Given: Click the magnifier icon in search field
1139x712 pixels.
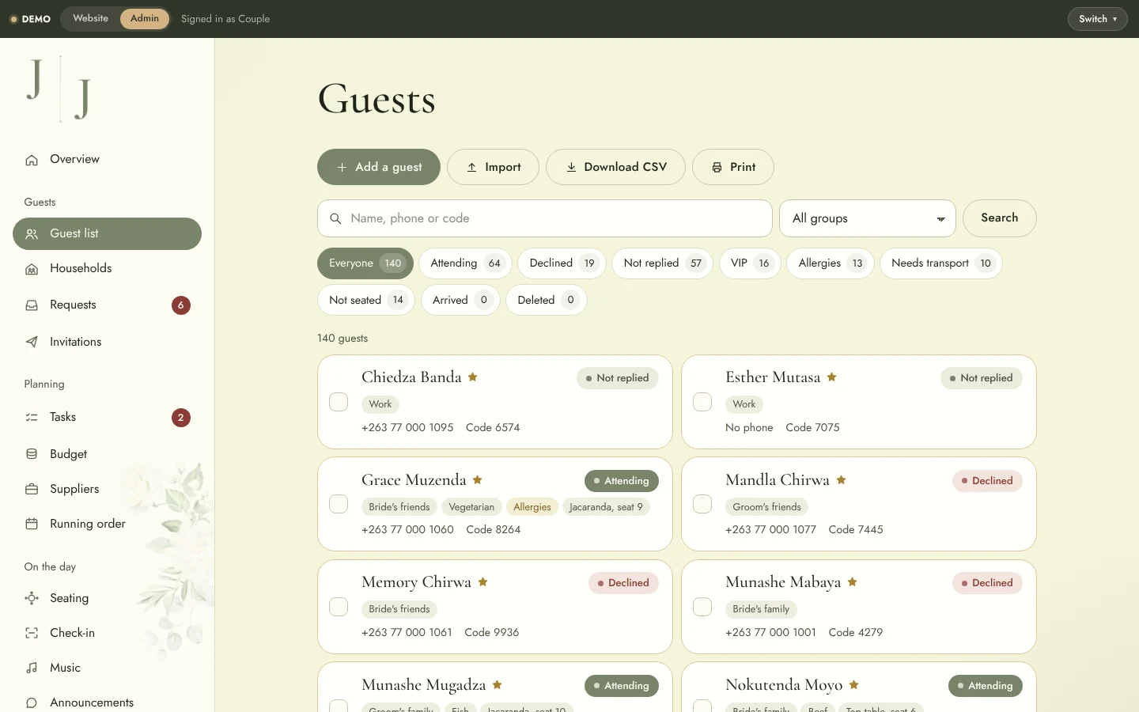Looking at the screenshot, I should (x=335, y=218).
